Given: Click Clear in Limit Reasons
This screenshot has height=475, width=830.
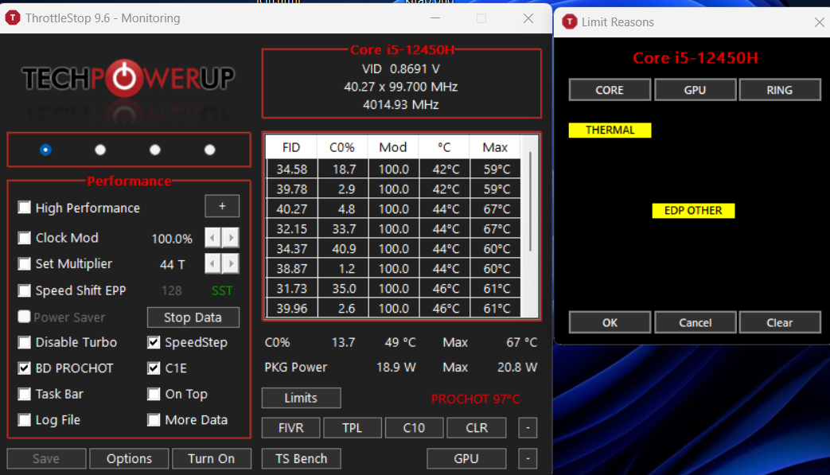Looking at the screenshot, I should point(780,323).
